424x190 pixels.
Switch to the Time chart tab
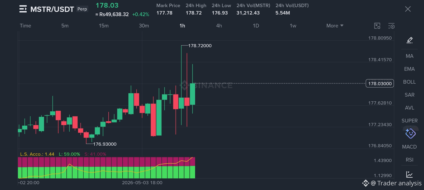(25, 26)
